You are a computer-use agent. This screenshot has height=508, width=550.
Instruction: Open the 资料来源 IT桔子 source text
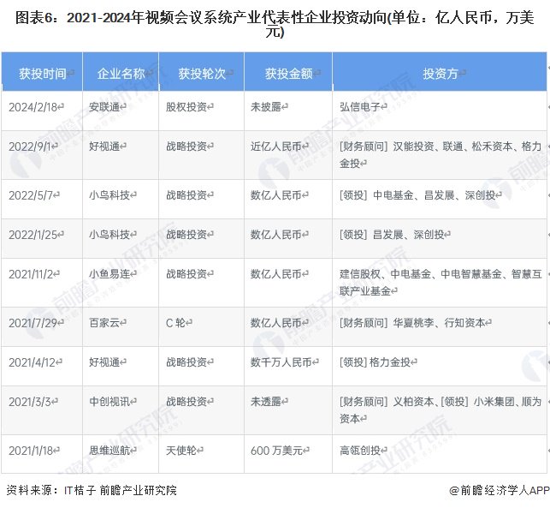(x=92, y=491)
